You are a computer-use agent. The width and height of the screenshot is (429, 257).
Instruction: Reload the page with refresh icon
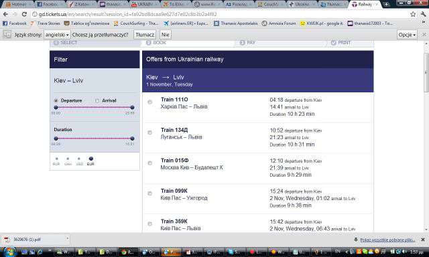pyautogui.click(x=24, y=14)
